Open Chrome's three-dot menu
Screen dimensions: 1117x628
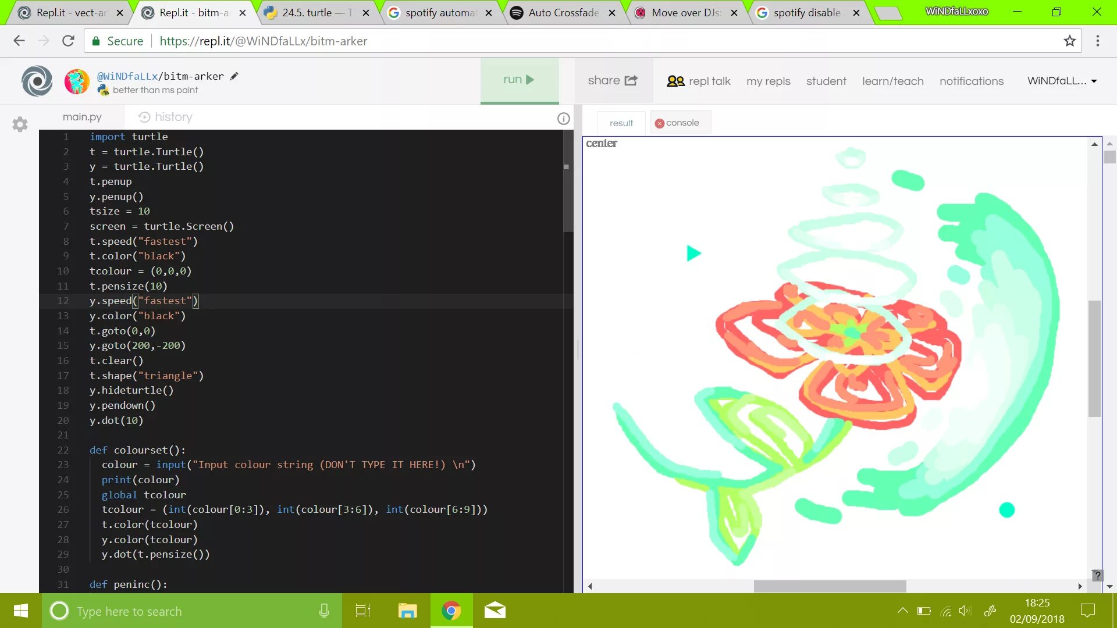[x=1097, y=41]
